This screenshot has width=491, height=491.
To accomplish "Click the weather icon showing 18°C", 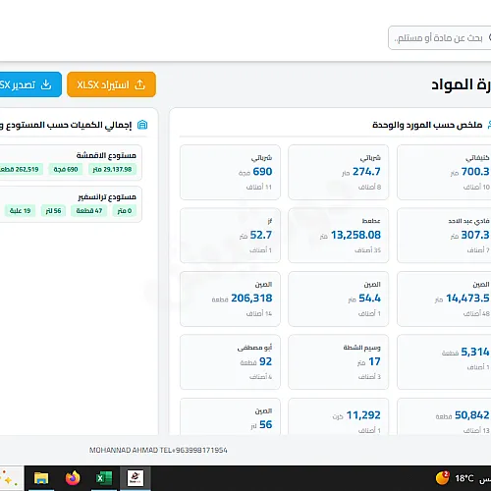I will pos(442,478).
